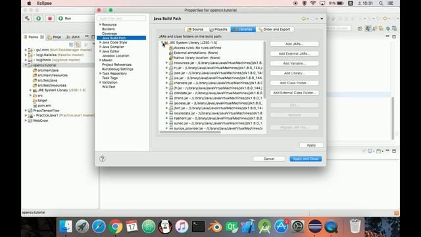Click Add JARs... button

[294, 44]
